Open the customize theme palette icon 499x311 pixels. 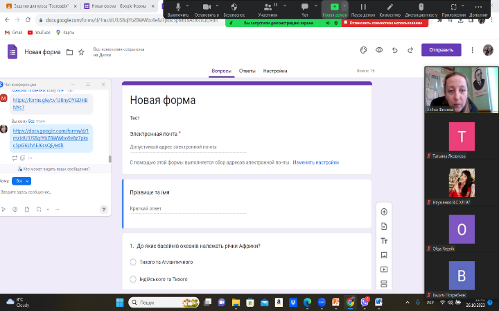click(364, 50)
